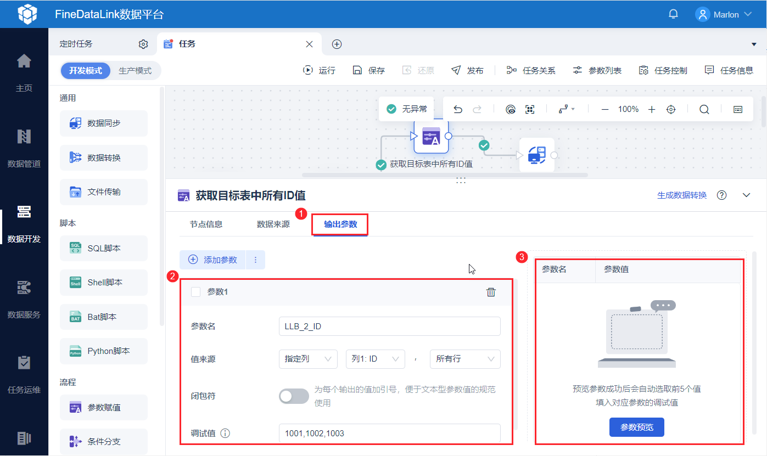Click the 发布 button
This screenshot has height=456, width=767.
coord(467,70)
